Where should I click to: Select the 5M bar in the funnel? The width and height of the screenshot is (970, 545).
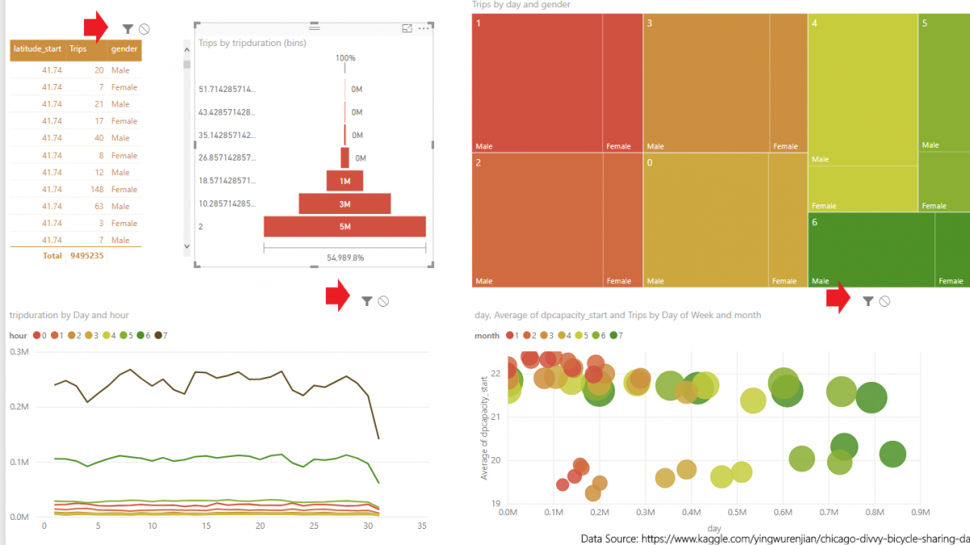click(x=345, y=226)
